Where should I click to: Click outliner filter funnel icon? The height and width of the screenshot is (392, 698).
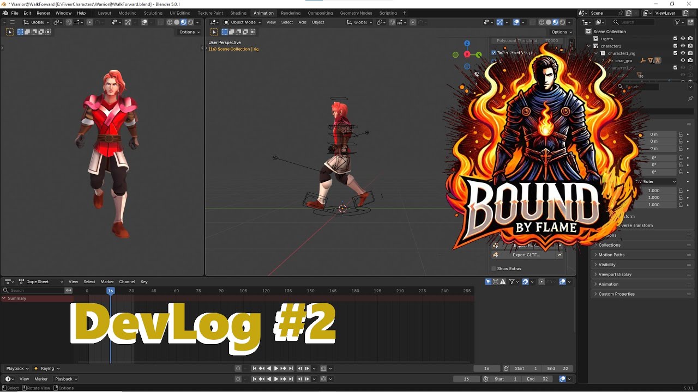[x=677, y=22]
